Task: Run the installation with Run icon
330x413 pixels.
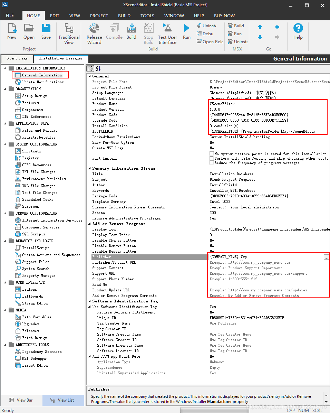Action: [x=187, y=31]
